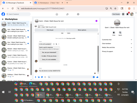Send a thumbs-up like
This screenshot has height=103, width=137.
click(x=97, y=77)
